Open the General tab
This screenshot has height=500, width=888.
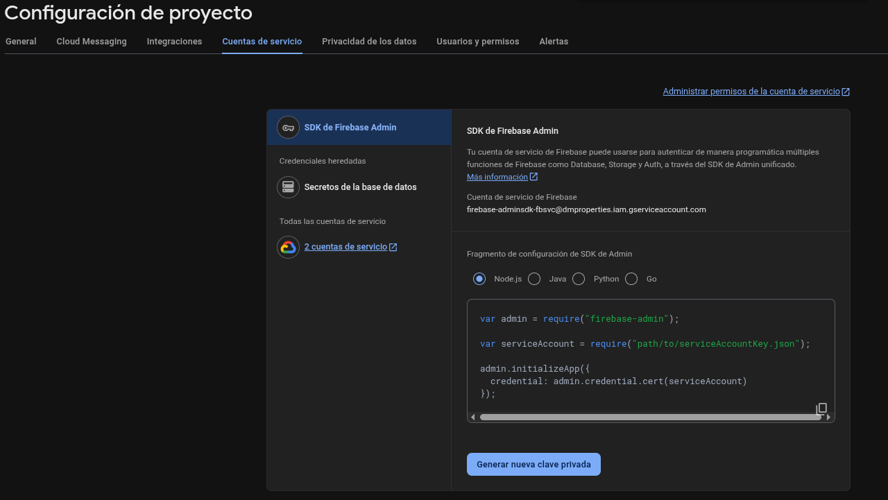(21, 42)
